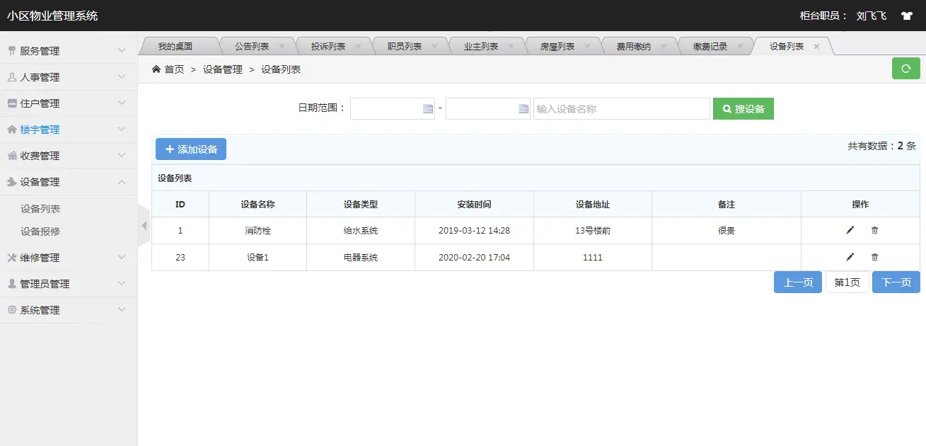Viewport: 926px width, 446px height.
Task: Click the skin theme shirt icon
Action: click(906, 16)
